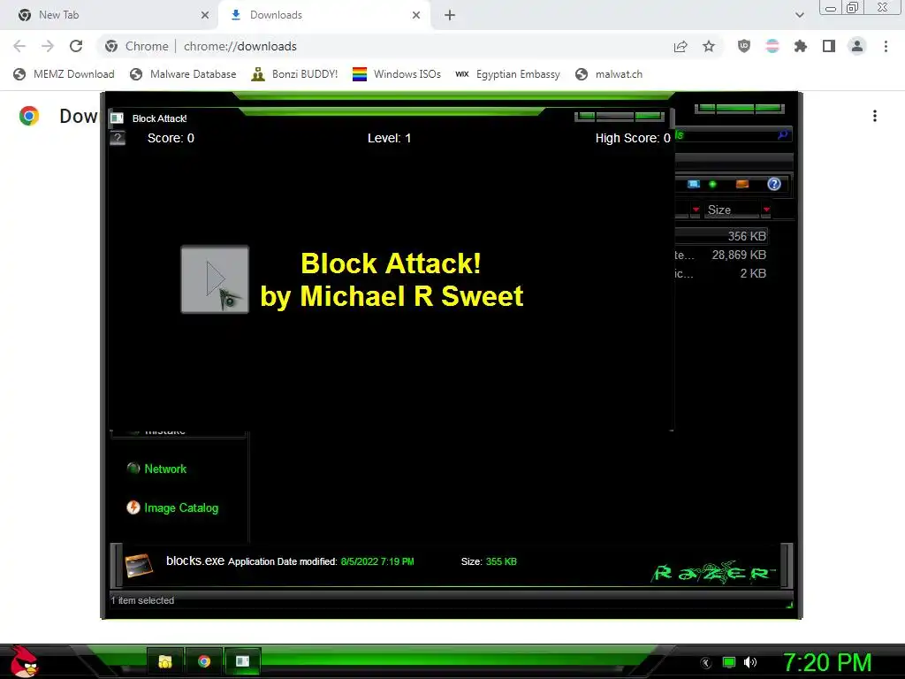Screen dimensions: 905x679
Task: Open Explorer help blue question mark
Action: point(774,184)
